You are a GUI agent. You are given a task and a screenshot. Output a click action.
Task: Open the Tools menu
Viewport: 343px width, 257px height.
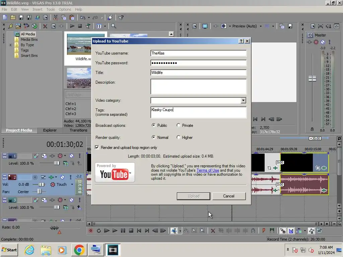tap(51, 9)
